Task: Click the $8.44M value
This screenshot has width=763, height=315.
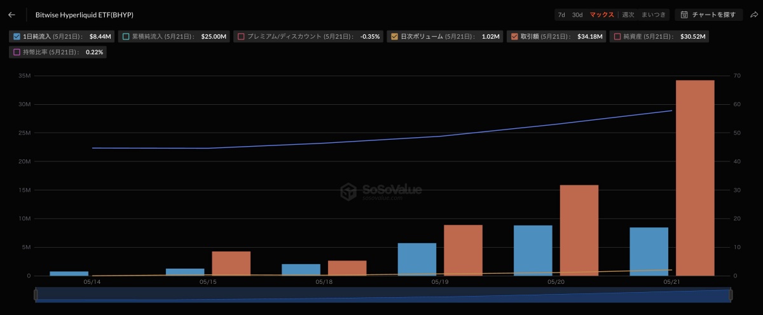Action: pyautogui.click(x=101, y=36)
